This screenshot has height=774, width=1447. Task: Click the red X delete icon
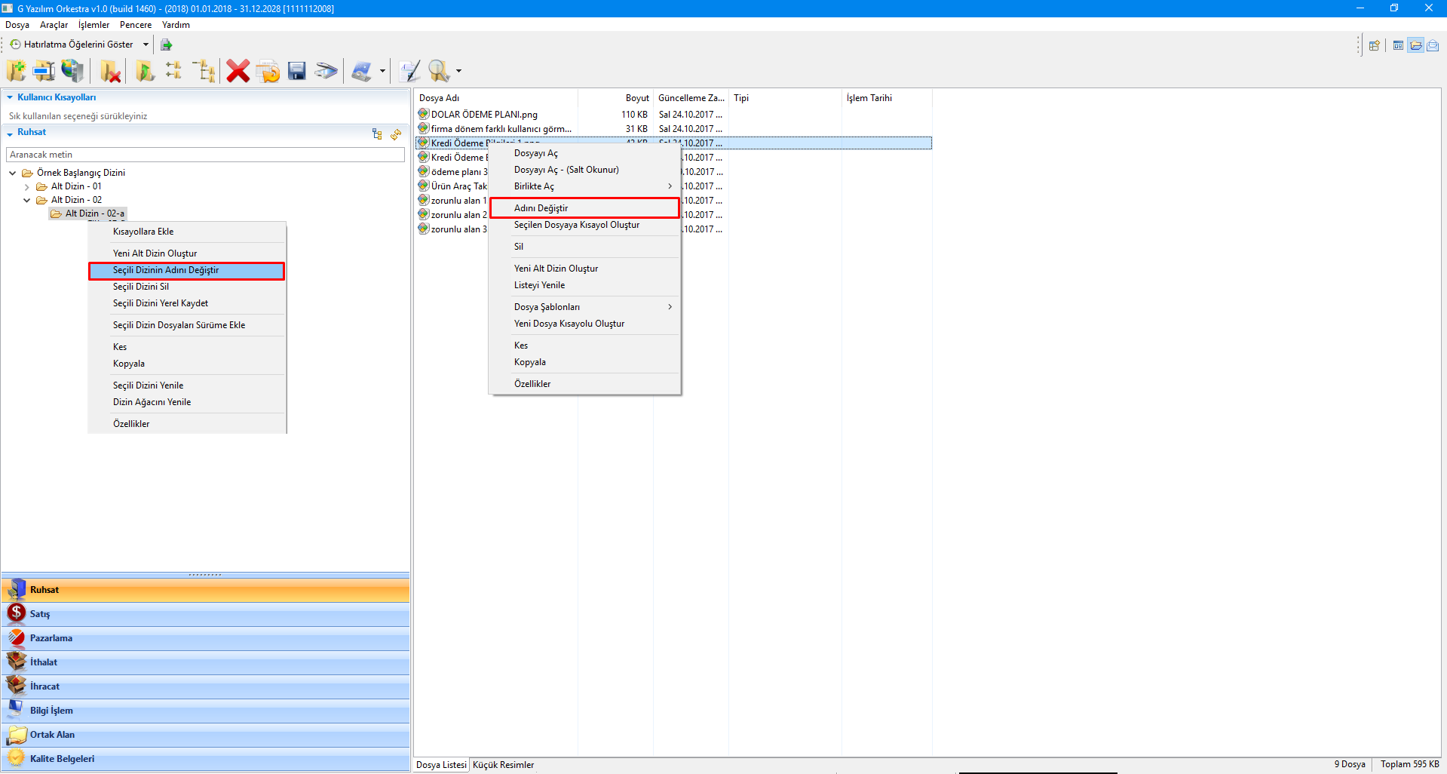click(x=238, y=71)
